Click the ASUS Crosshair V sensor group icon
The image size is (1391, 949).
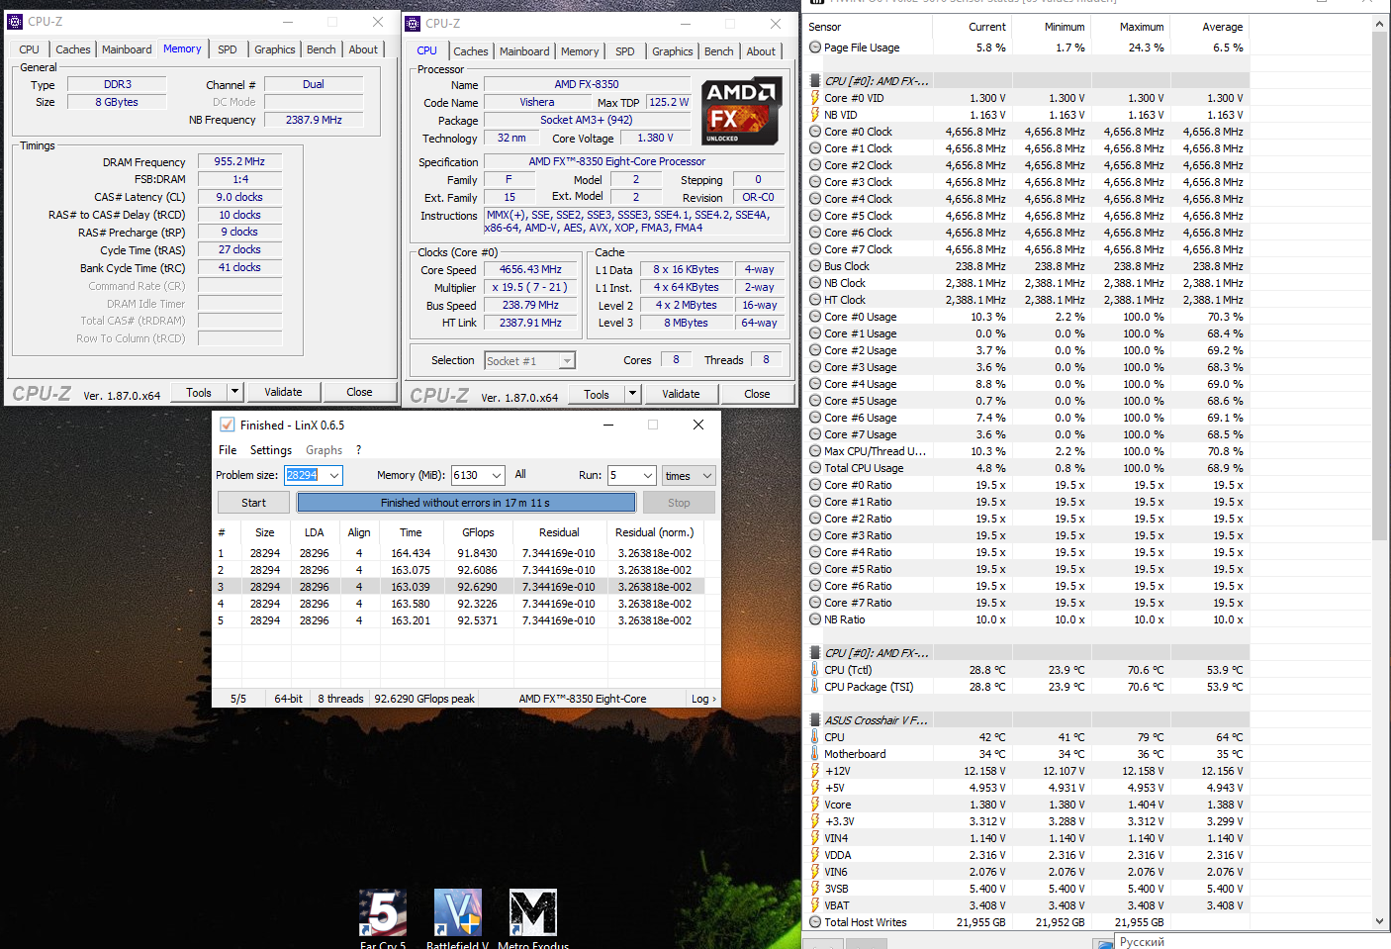[815, 720]
